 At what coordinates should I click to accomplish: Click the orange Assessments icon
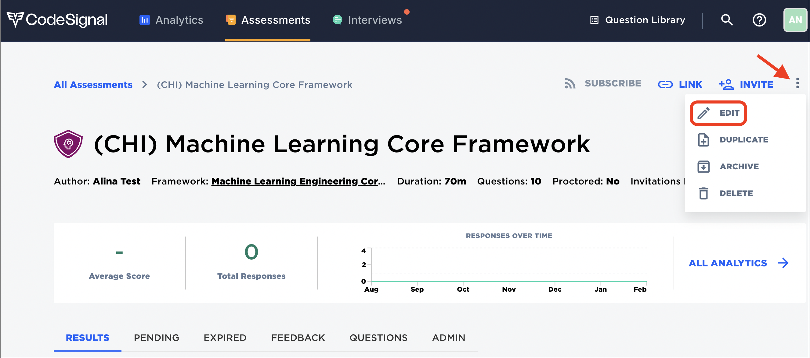(231, 20)
